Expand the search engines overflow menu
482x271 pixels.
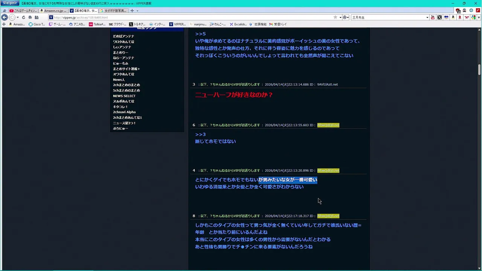479,17
